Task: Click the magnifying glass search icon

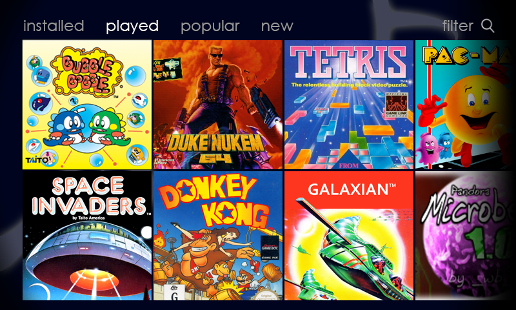Action: tap(488, 26)
